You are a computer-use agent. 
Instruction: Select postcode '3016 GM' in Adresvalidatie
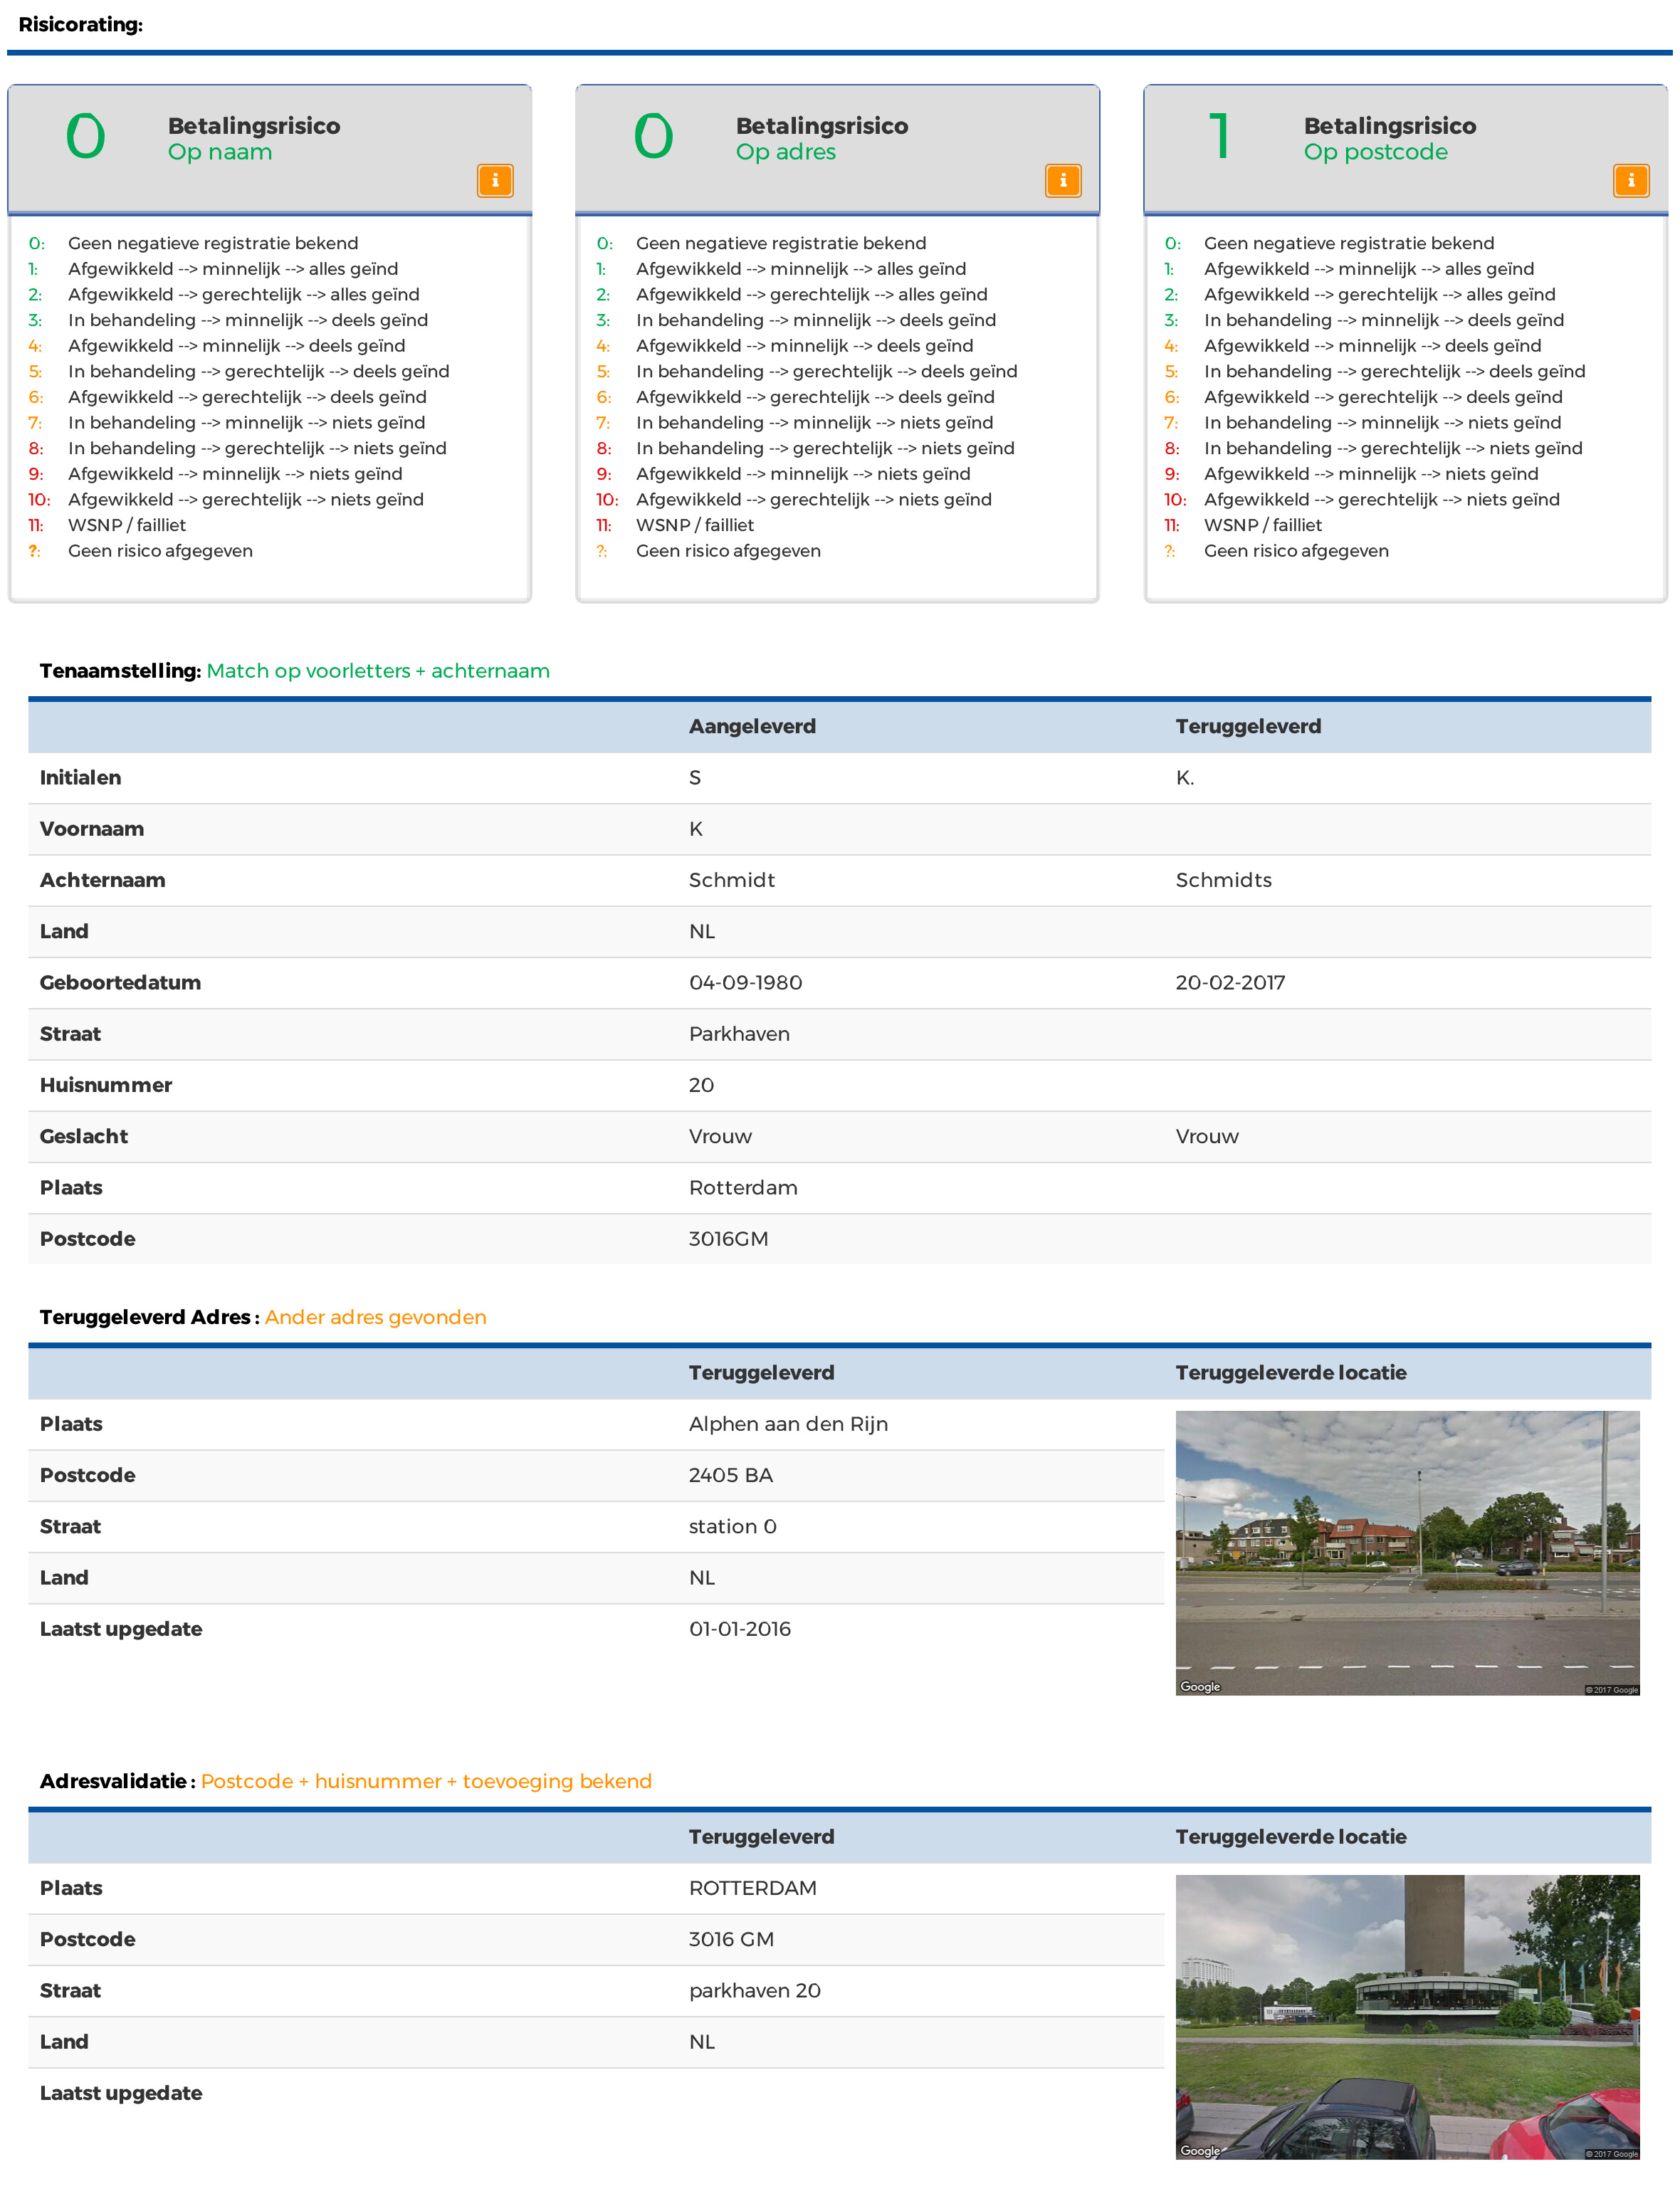pos(731,1939)
